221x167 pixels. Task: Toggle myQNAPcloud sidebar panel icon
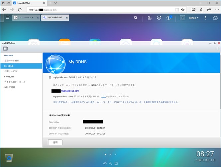click(5, 49)
